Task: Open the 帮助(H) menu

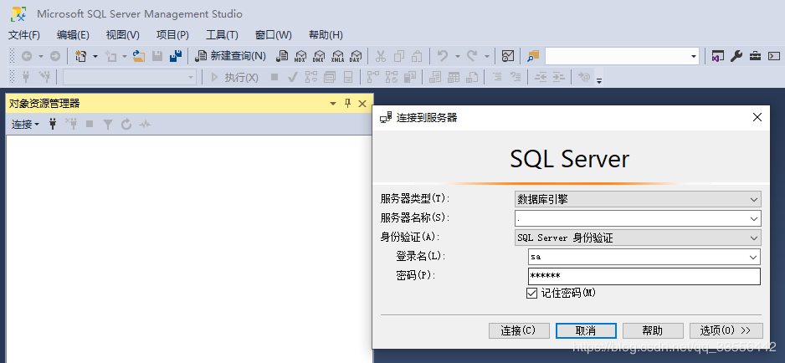Action: 326,35
